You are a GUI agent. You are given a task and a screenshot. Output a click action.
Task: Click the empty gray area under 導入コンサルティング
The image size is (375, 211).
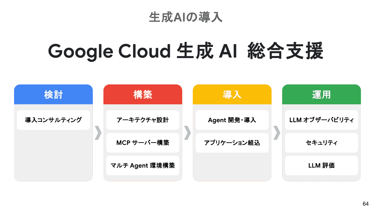[53, 155]
